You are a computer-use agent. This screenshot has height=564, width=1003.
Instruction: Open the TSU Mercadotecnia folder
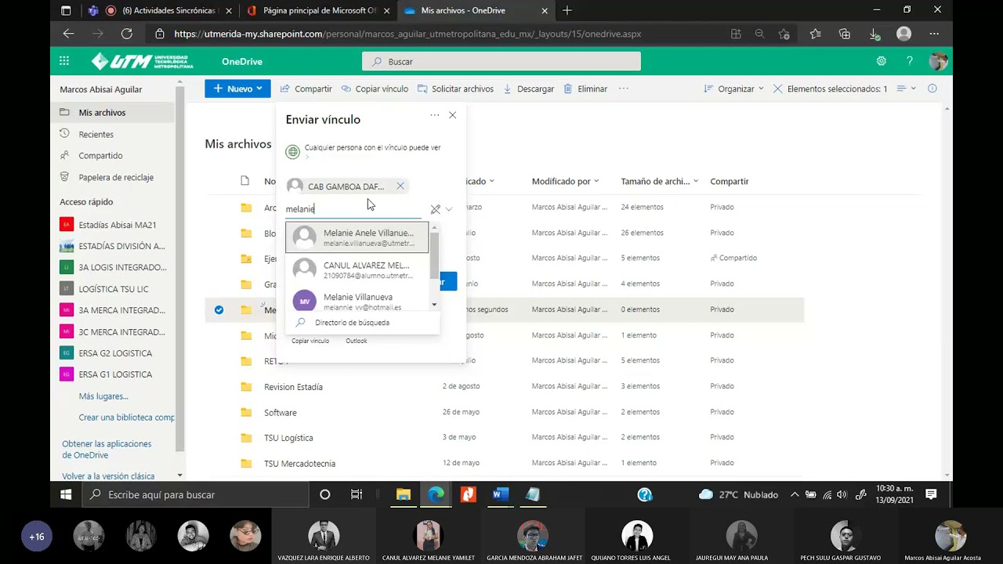pyautogui.click(x=299, y=464)
